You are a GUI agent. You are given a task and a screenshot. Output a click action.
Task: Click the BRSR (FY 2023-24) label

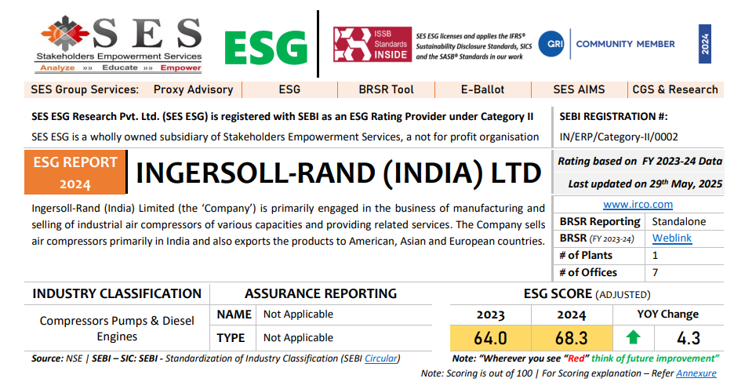[597, 238]
